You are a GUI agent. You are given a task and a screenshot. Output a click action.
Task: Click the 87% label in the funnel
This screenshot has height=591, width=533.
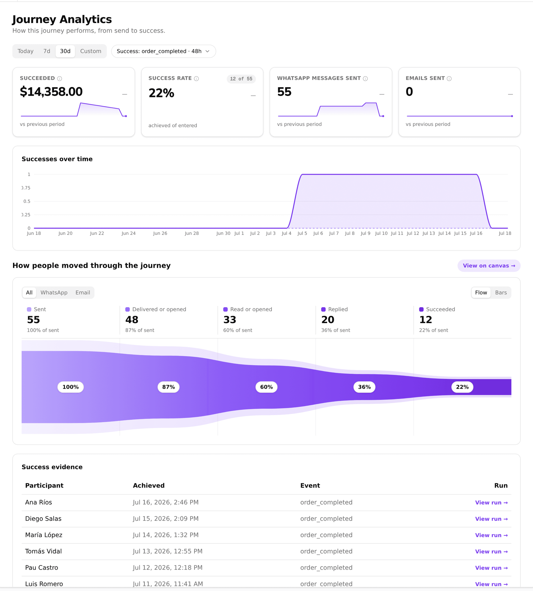(x=169, y=387)
